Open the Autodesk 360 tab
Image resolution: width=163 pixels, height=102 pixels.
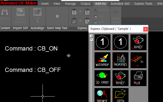tap(120, 4)
